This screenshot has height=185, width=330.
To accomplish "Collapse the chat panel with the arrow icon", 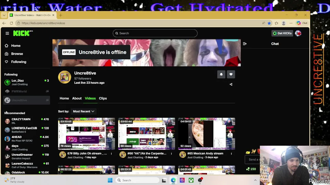I will coord(245,44).
